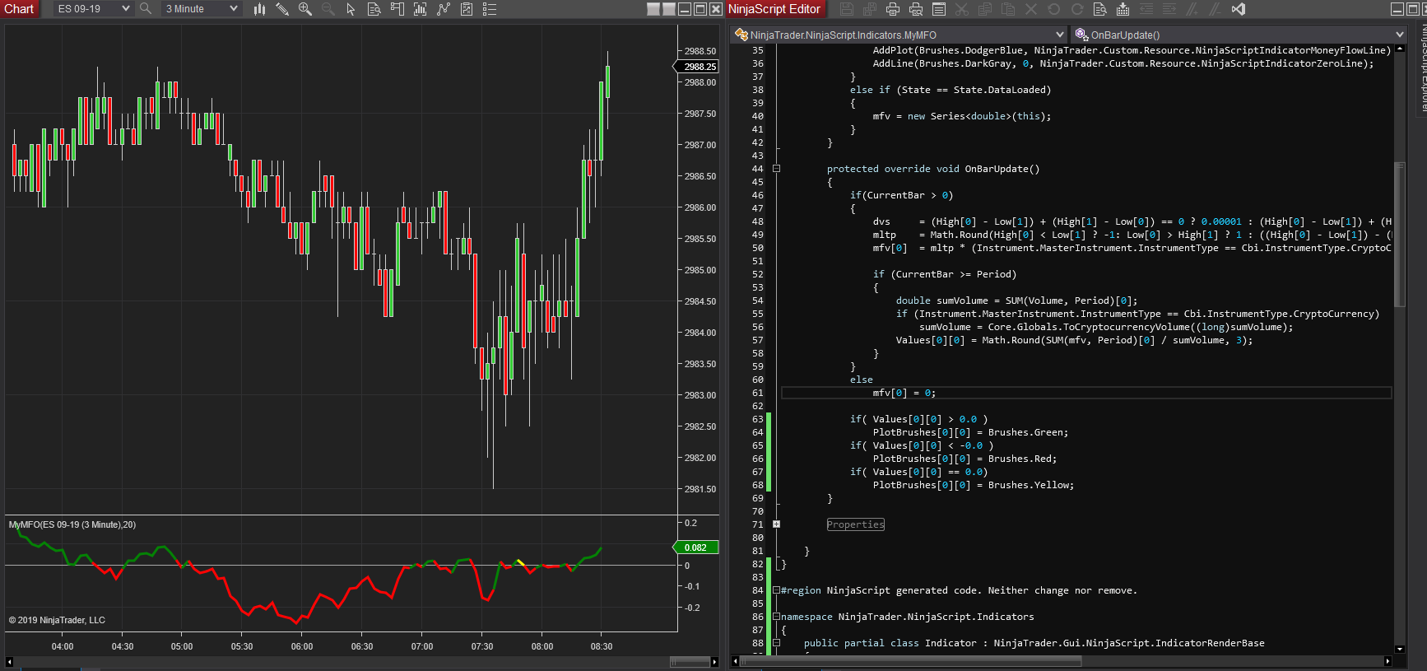Click the collapsed Properties code block
This screenshot has width=1427, height=671.
tap(856, 524)
